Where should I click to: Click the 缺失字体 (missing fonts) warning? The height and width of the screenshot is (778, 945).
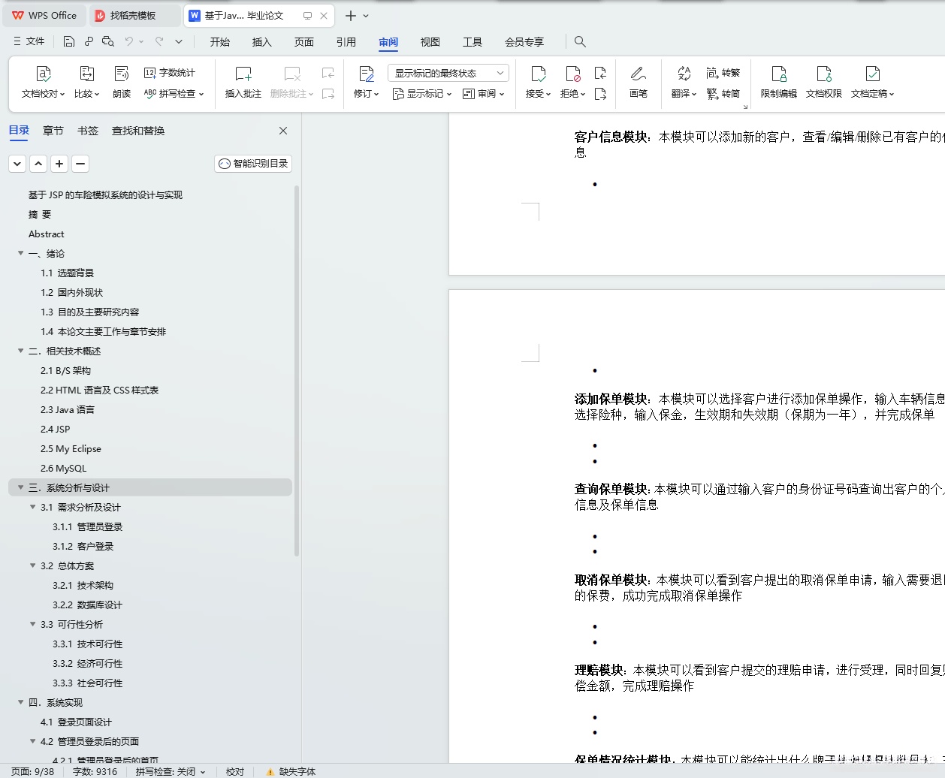[x=291, y=771]
